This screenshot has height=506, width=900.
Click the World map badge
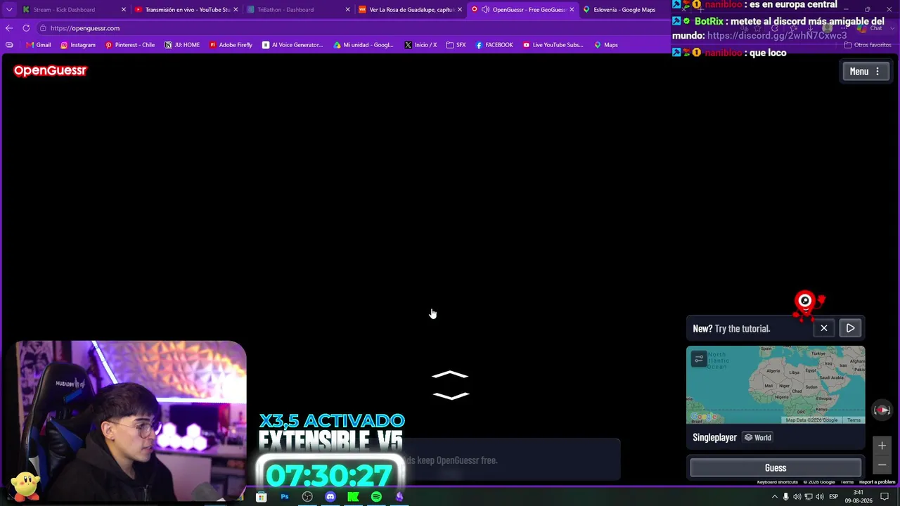pyautogui.click(x=758, y=437)
